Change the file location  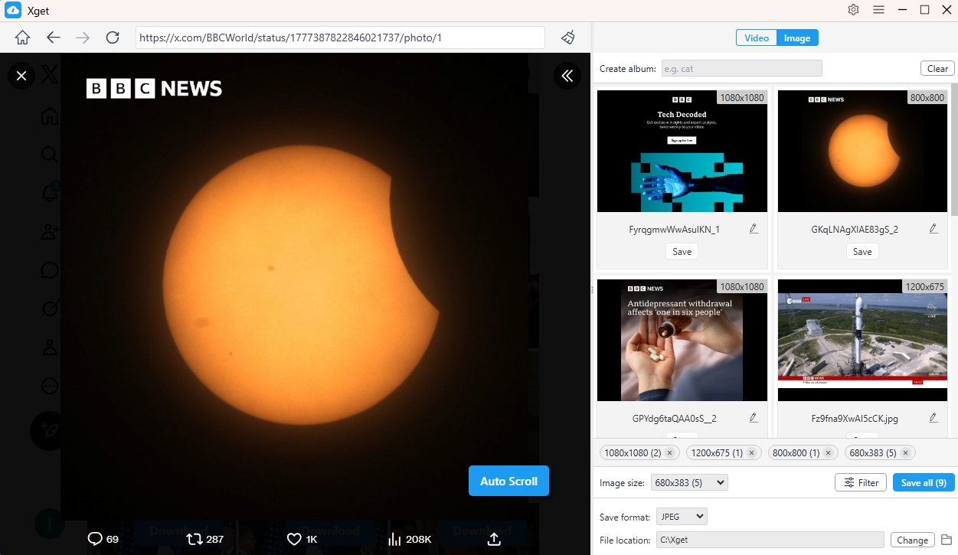coord(912,540)
